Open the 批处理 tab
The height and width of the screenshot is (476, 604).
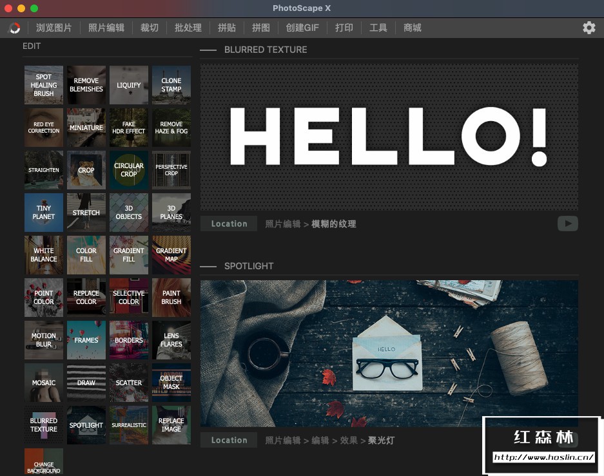click(x=188, y=28)
